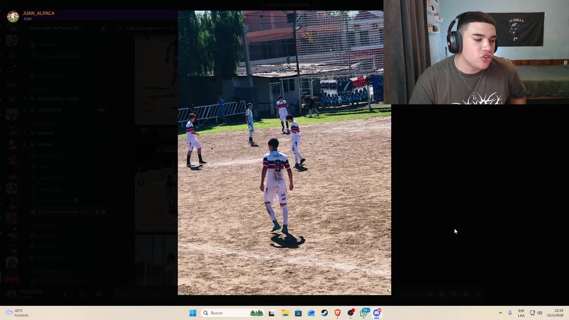Open the blue app icon between Store and Steam
This screenshot has width=569, height=320.
click(x=311, y=313)
